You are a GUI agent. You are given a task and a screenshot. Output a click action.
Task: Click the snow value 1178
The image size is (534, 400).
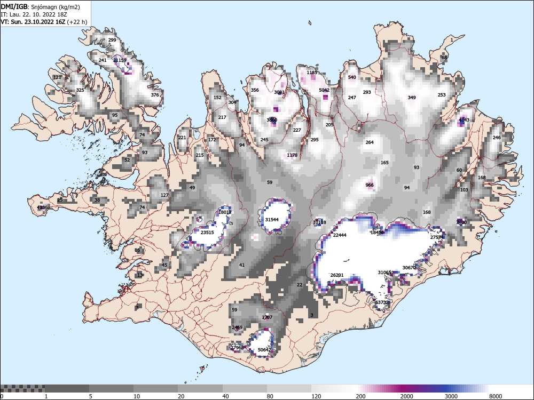pos(292,155)
